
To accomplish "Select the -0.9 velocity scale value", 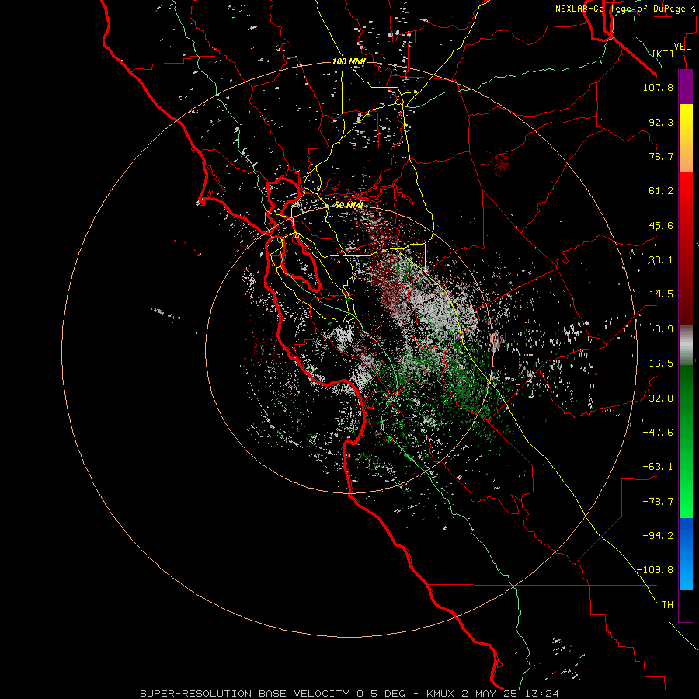I will click(x=661, y=329).
